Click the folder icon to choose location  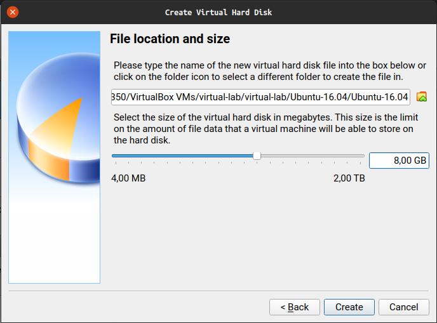[x=422, y=96]
